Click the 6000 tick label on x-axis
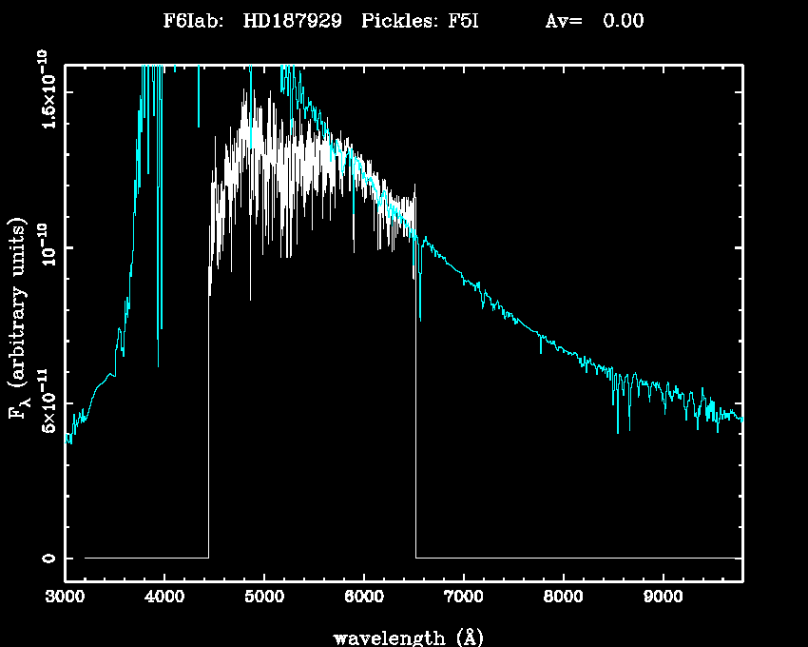 (x=364, y=598)
